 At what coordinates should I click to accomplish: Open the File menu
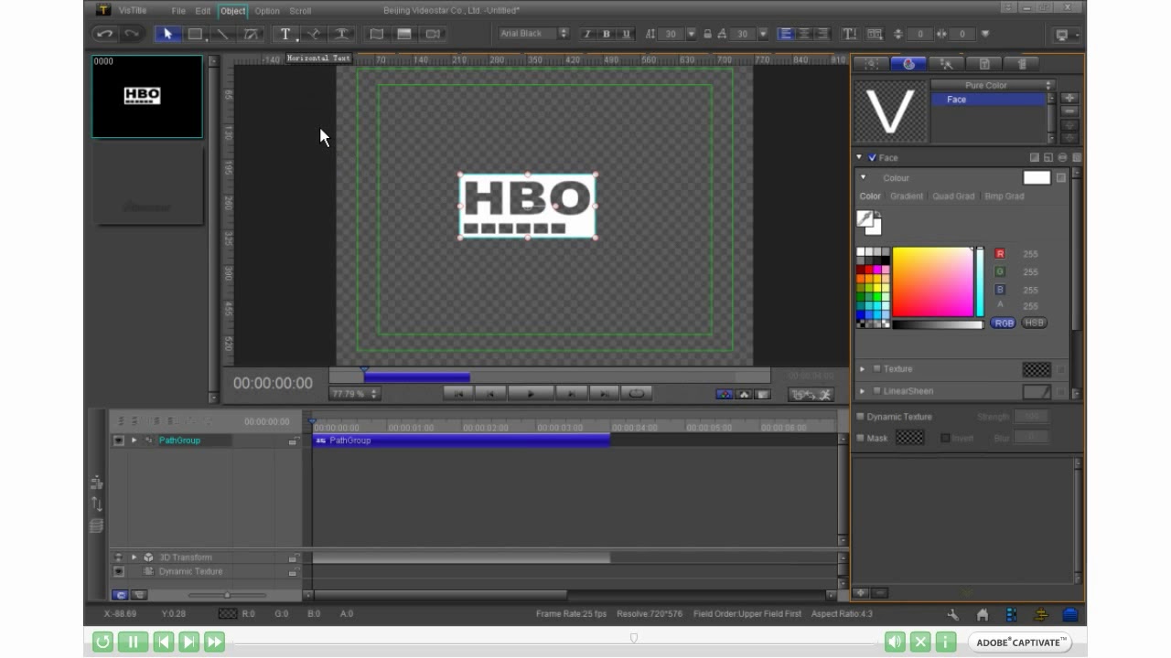178,11
